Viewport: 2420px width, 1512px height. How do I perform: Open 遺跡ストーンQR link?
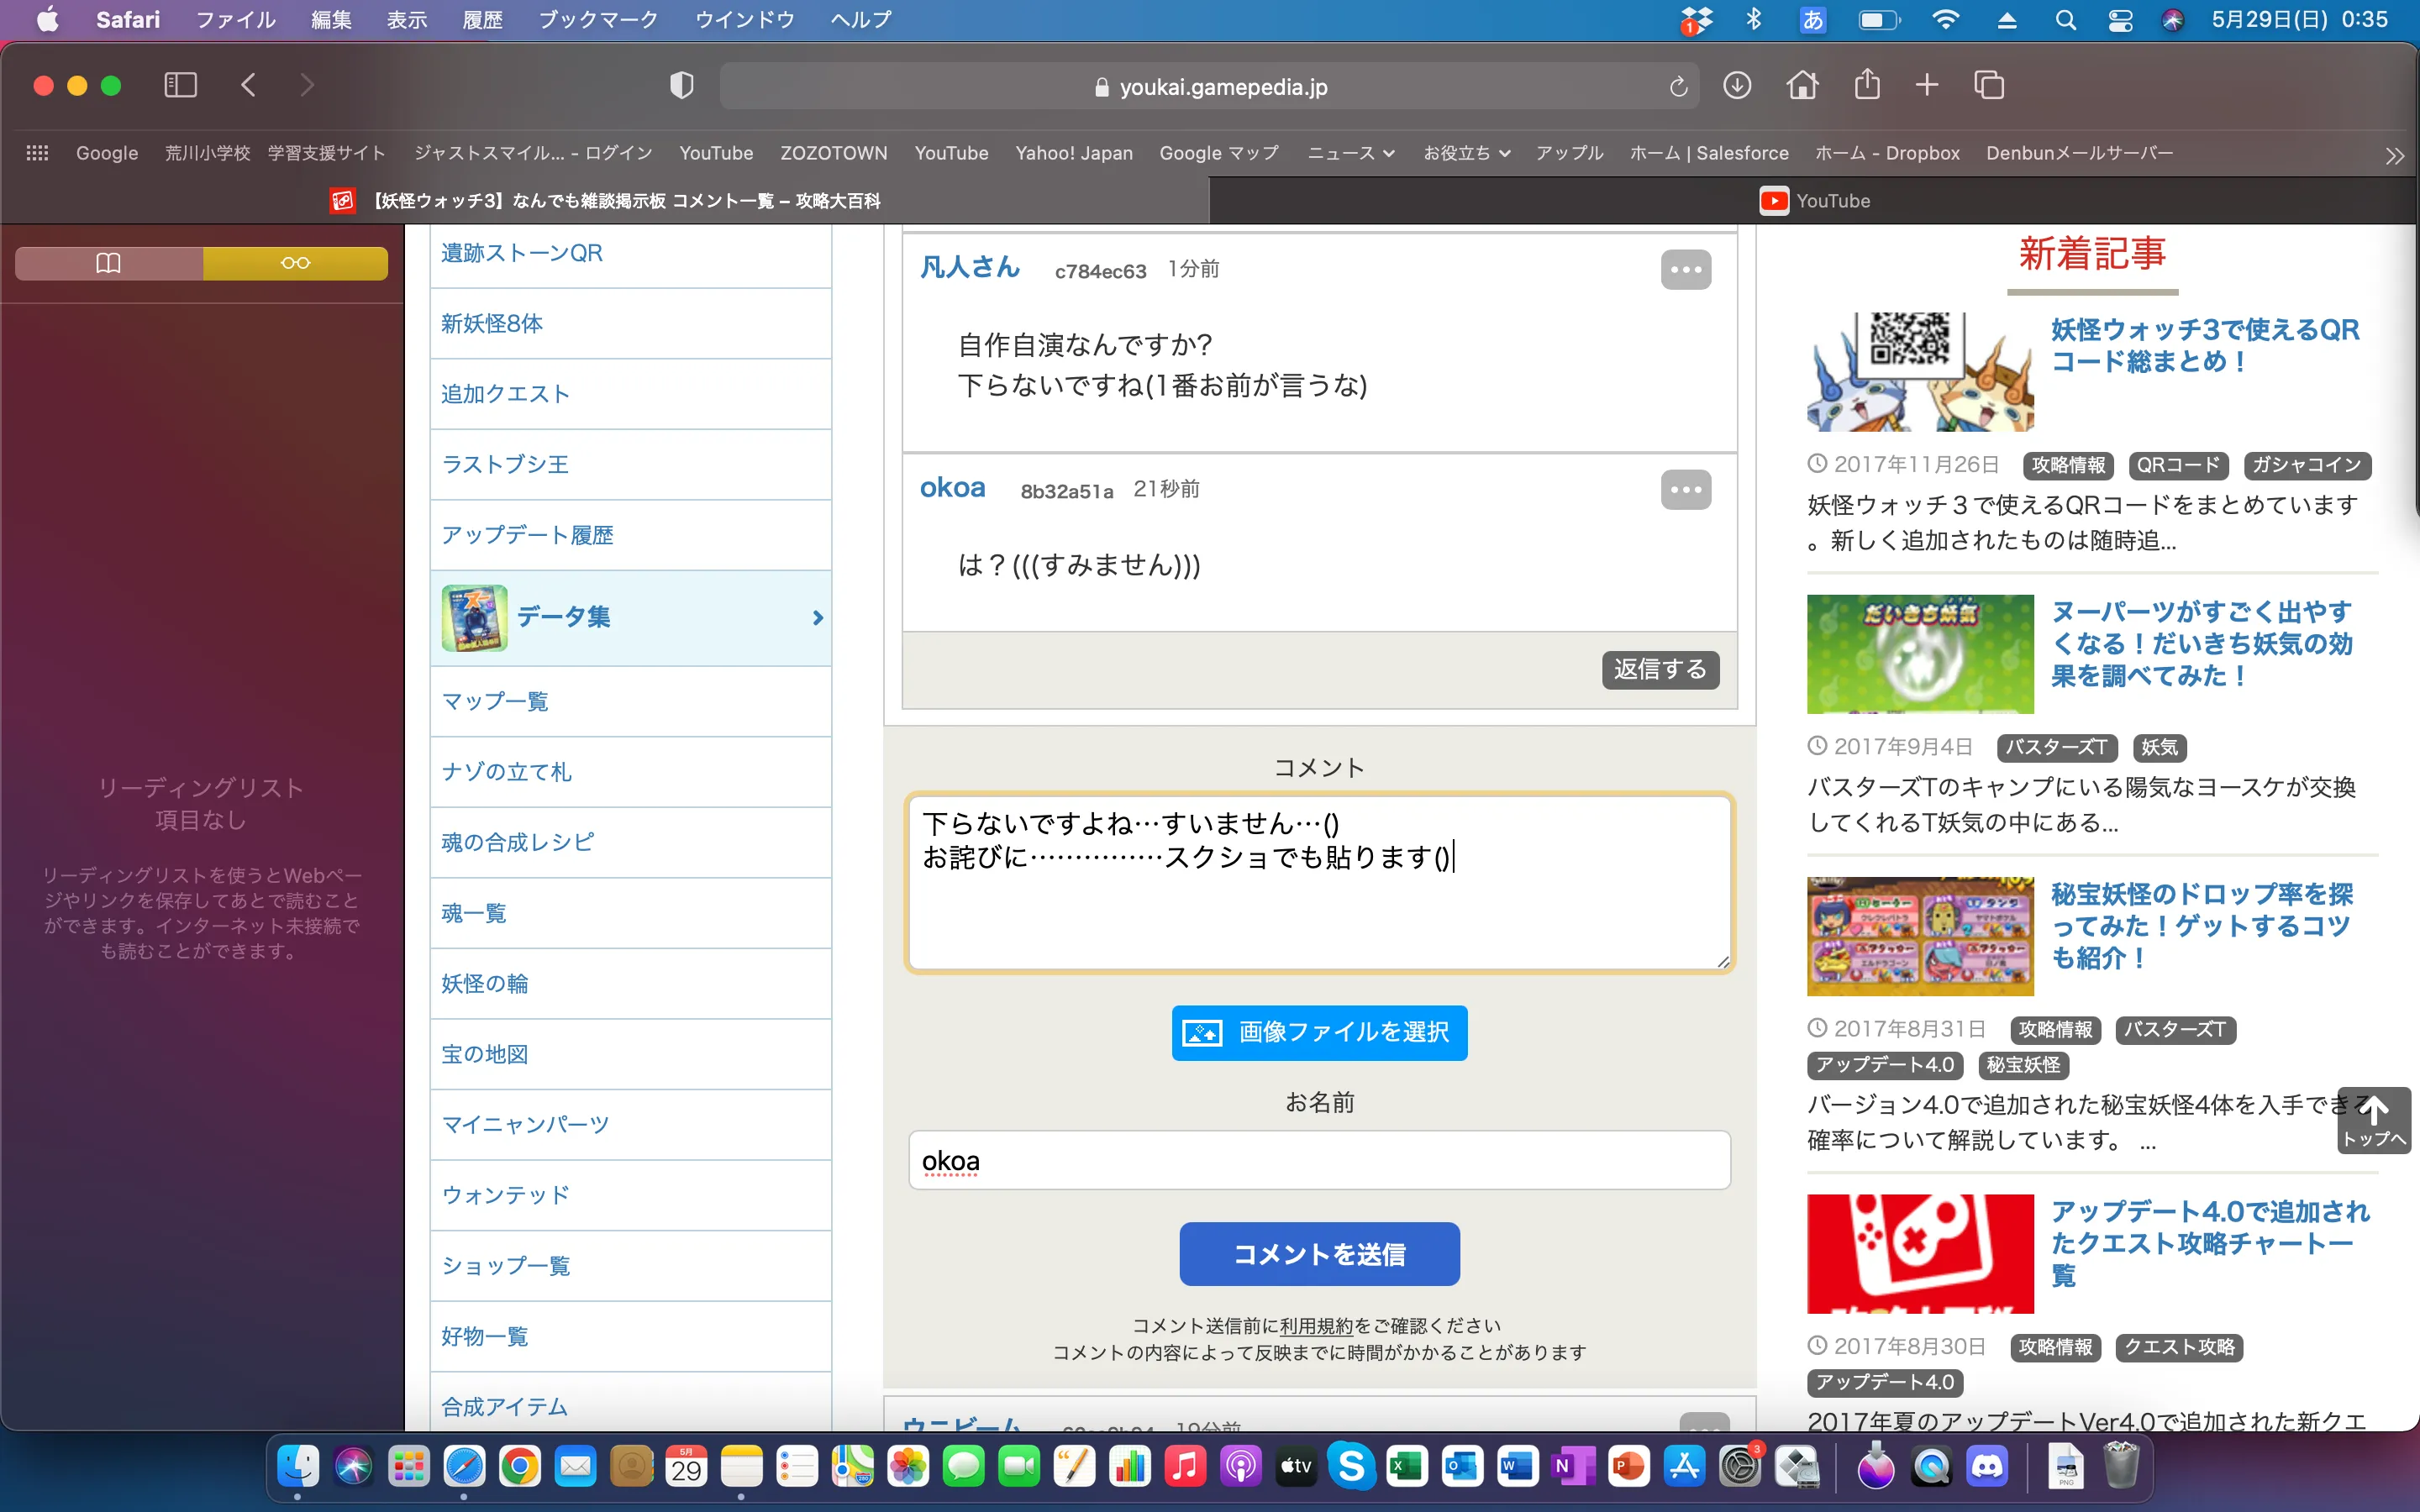522,253
